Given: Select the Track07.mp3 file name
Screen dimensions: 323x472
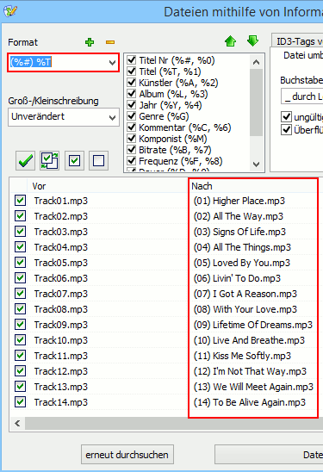Looking at the screenshot, I should click(x=61, y=294).
